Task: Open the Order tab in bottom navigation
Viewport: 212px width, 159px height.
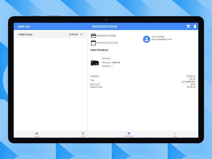Action: 83,135
